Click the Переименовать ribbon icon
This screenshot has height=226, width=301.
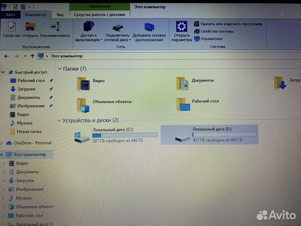[55, 27]
